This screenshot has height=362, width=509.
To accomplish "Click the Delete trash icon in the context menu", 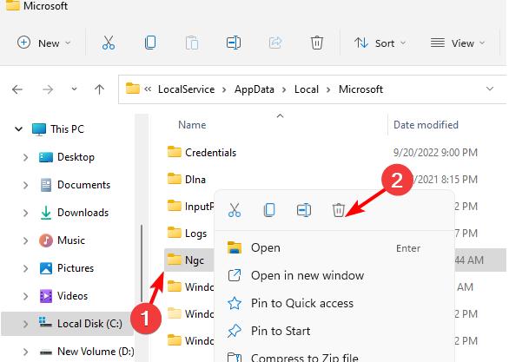I will [338, 210].
